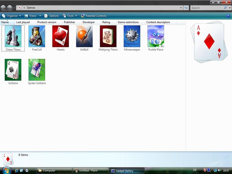Focus the Search input field
The image size is (232, 174).
point(207,8)
